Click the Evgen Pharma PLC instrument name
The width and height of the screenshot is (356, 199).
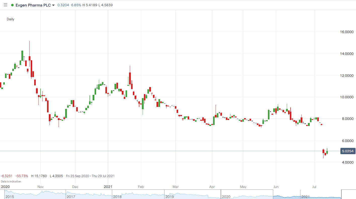[x=33, y=5]
